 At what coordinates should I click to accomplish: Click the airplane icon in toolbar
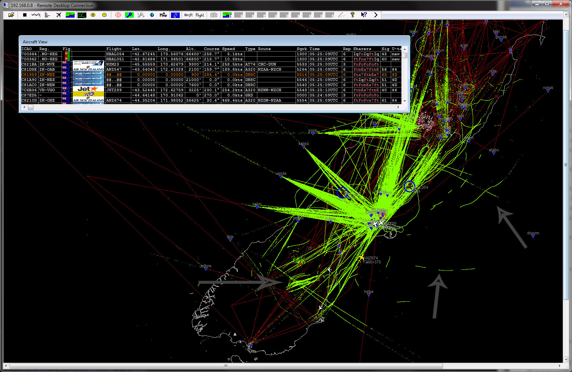point(58,15)
